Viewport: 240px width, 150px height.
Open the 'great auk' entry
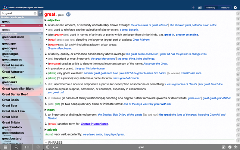(22, 77)
